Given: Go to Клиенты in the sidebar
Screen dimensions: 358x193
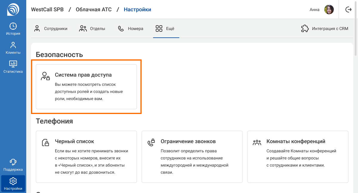Looking at the screenshot, I should [x=13, y=48].
